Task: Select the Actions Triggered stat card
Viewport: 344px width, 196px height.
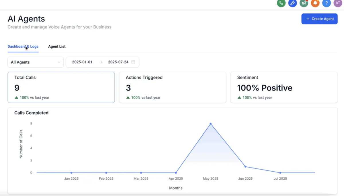Action: 172,87
